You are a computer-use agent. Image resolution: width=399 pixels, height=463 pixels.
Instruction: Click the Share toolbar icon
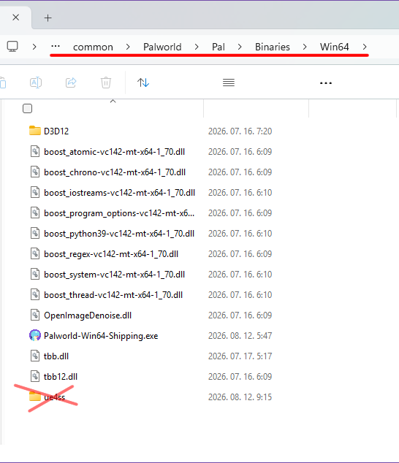[71, 83]
